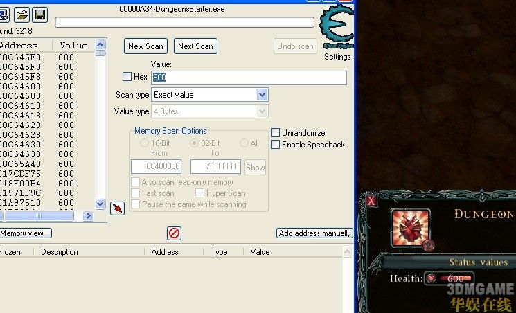Viewport: 516px width, 313px height.
Task: Toggle Hyper Scan checkbox
Action: 199,193
